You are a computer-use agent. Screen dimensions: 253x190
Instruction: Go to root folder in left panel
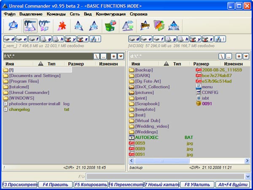pyautogui.click(x=97, y=56)
